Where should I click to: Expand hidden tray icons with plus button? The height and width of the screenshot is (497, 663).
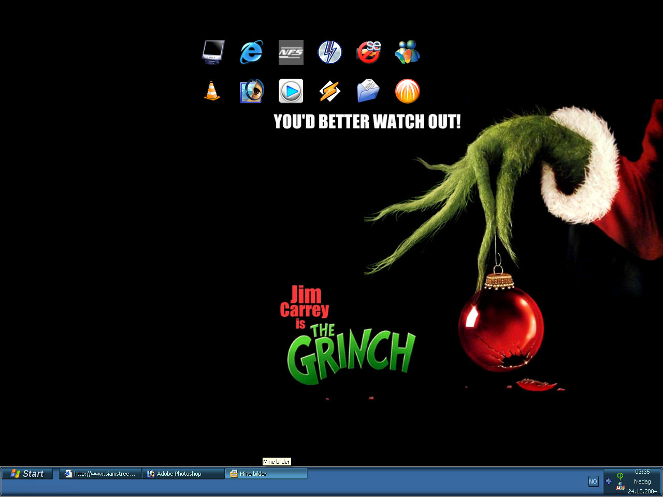tap(609, 481)
